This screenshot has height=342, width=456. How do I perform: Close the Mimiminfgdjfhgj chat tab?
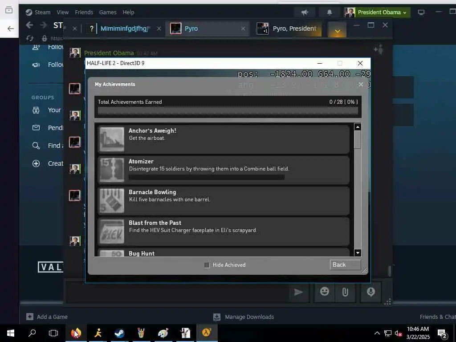pyautogui.click(x=159, y=28)
